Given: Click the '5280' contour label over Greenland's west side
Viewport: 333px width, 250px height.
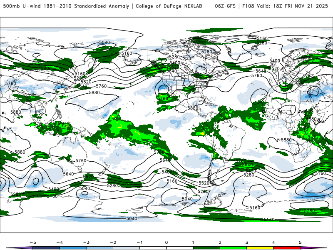Looking at the screenshot, I should click(206, 52).
